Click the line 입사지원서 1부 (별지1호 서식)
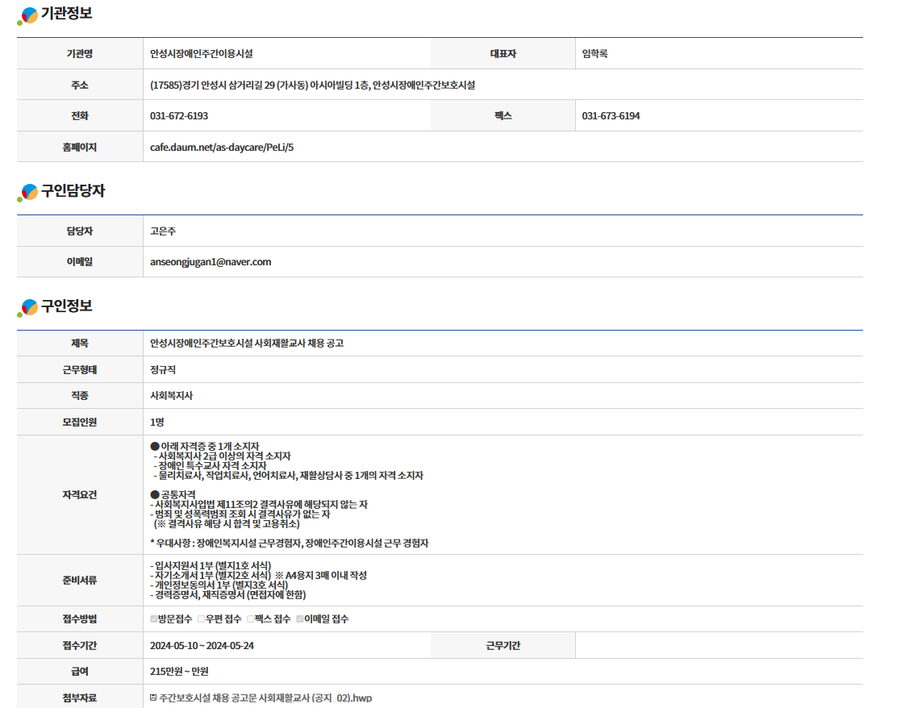The height and width of the screenshot is (708, 897). pos(212,565)
